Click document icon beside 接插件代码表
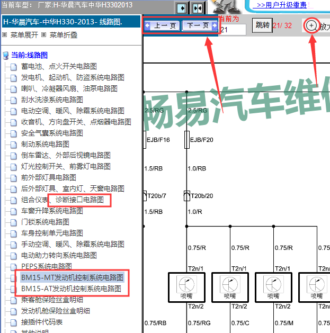The width and height of the screenshot is (330, 333). pos(14,322)
